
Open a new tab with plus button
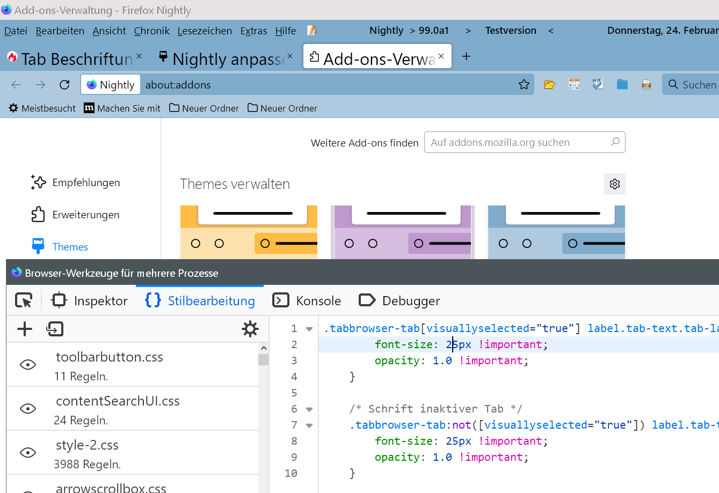click(x=466, y=56)
